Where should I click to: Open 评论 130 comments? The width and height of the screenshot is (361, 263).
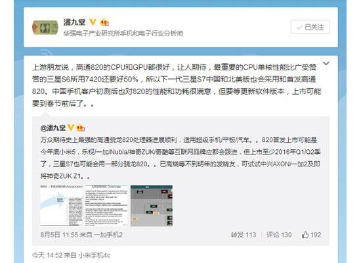(x=279, y=235)
